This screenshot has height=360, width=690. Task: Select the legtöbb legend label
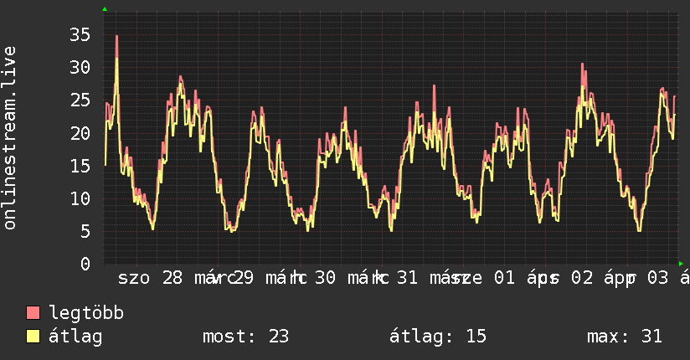pos(86,313)
